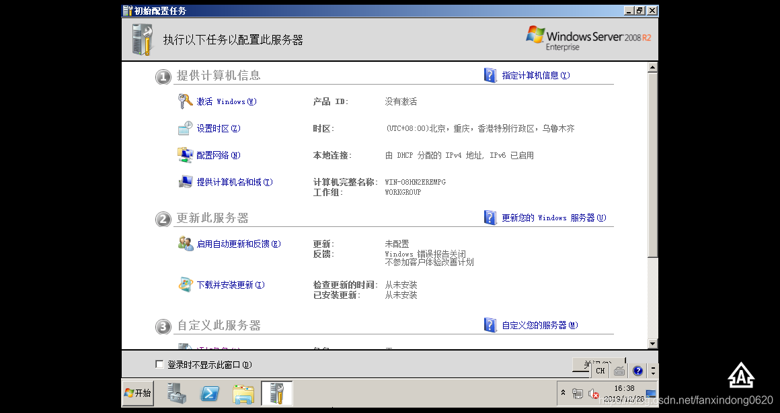The width and height of the screenshot is (780, 413).
Task: Tick the 登录时不显示此窗口 checkbox
Action: 159,364
